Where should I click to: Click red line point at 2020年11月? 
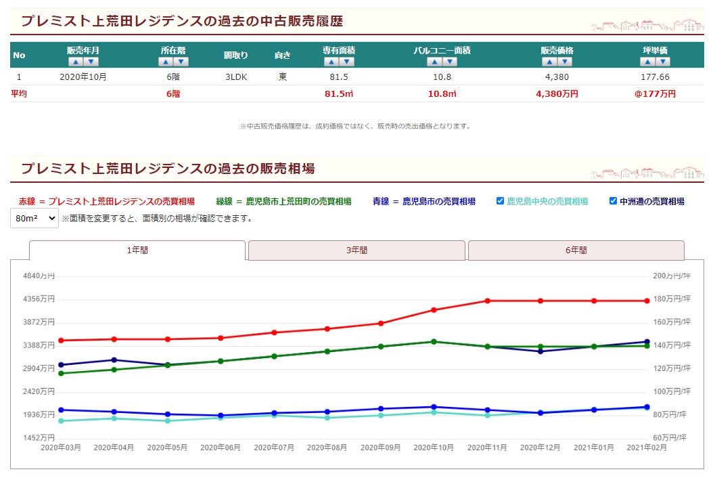coord(488,301)
